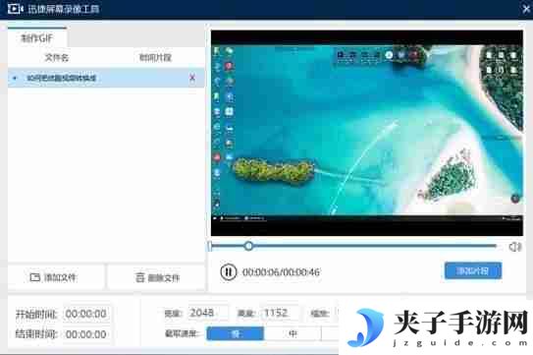Click the 添加文件 button
This screenshot has height=355, width=533.
(x=56, y=277)
